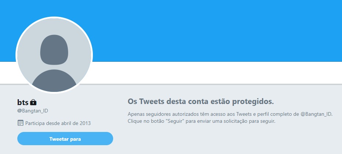The height and width of the screenshot is (154, 342).
Task: Click @Bangtan_ID mention in the protected notice
Action: (316, 114)
